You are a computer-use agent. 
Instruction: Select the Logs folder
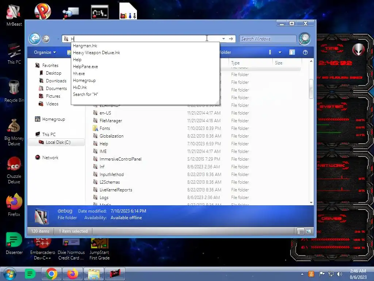tap(104, 197)
